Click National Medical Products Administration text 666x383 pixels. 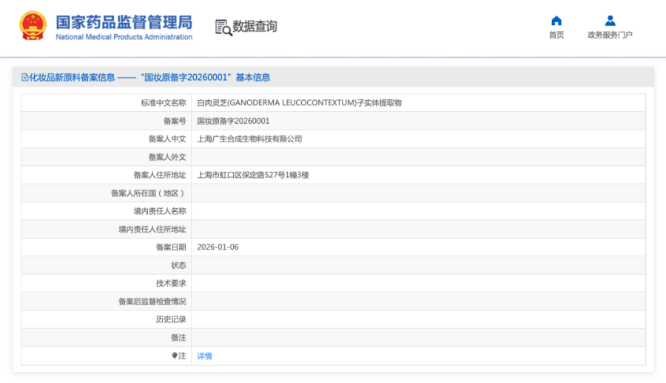(x=124, y=37)
